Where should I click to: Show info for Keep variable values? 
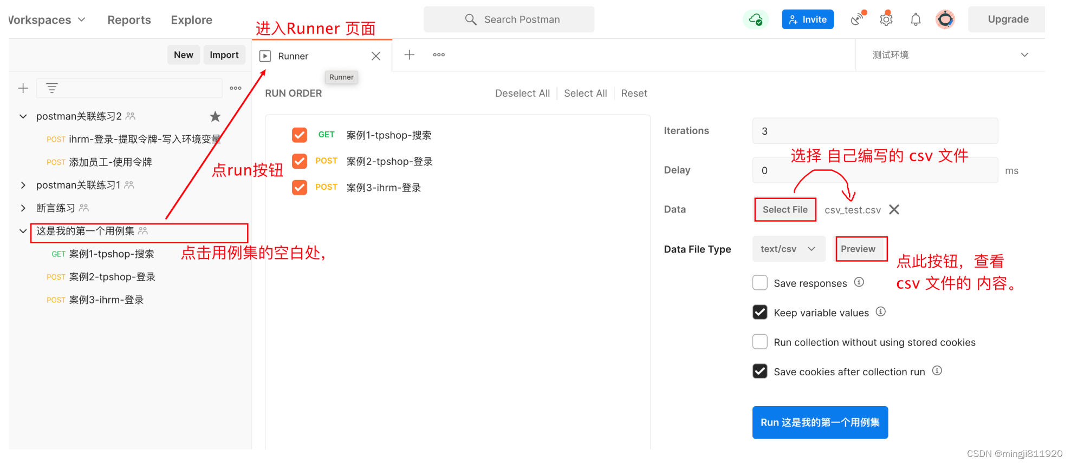click(881, 311)
